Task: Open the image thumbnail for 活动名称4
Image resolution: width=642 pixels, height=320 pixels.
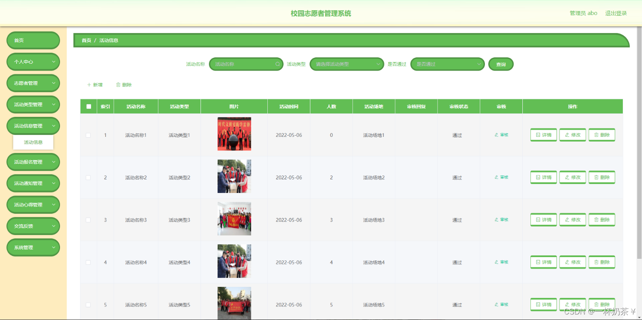Action: [x=234, y=261]
